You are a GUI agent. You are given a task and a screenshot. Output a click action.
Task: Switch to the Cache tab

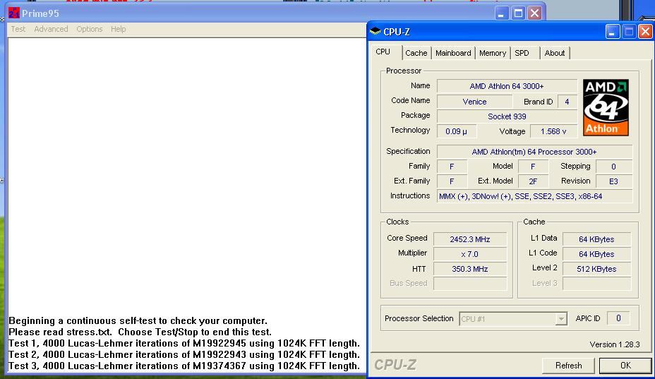(x=416, y=53)
